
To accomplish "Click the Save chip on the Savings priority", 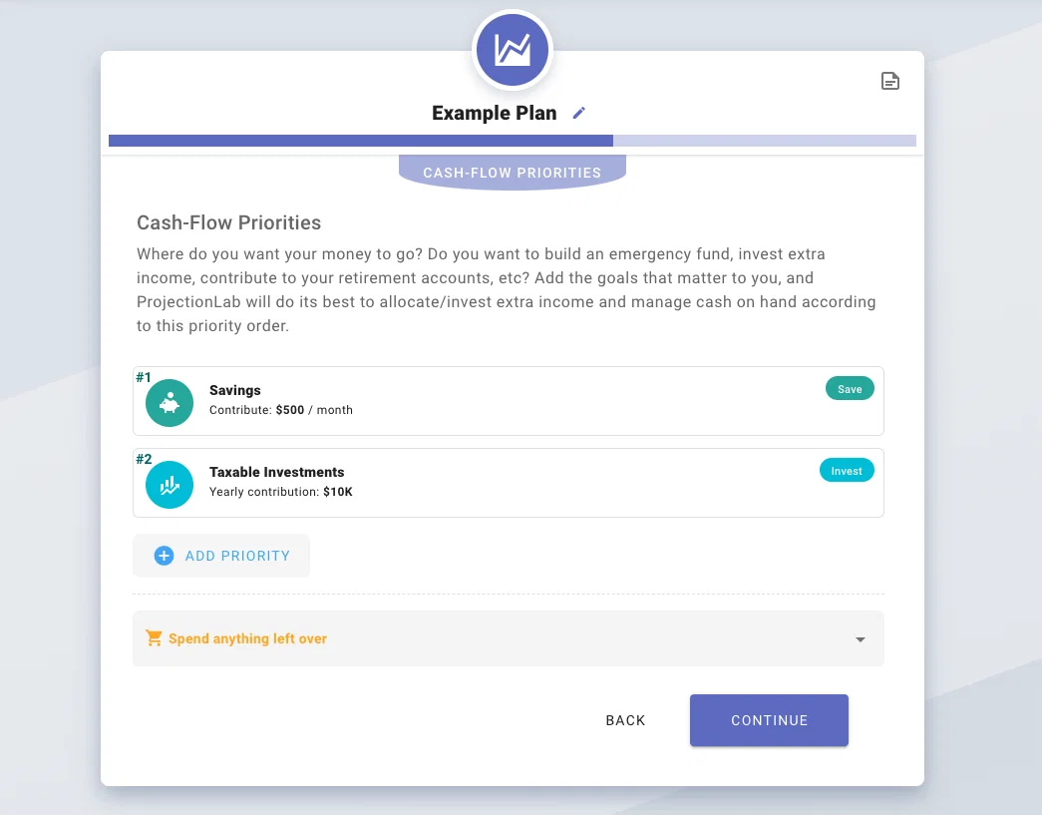I will tap(850, 388).
